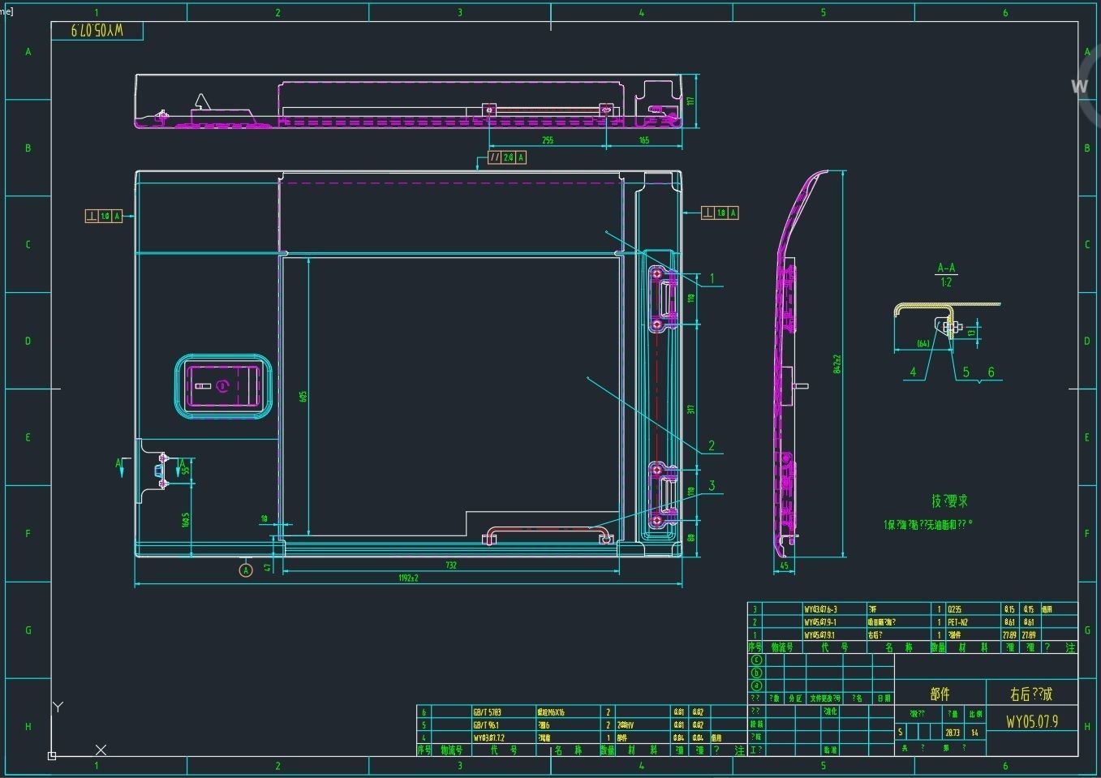Select part code WY05.07.9.1 in parts list

pos(819,635)
